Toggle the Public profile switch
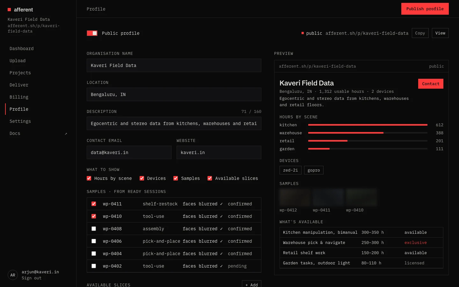 coord(92,33)
